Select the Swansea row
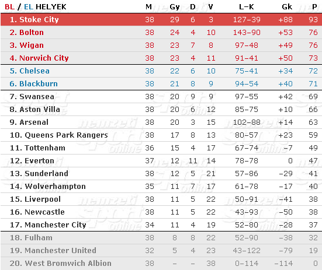Image resolution: width=322 pixels, height=270 pixels. click(x=161, y=96)
